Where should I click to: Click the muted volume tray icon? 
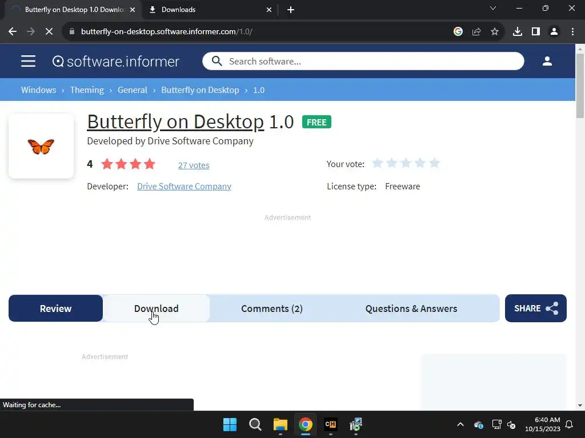point(511,424)
